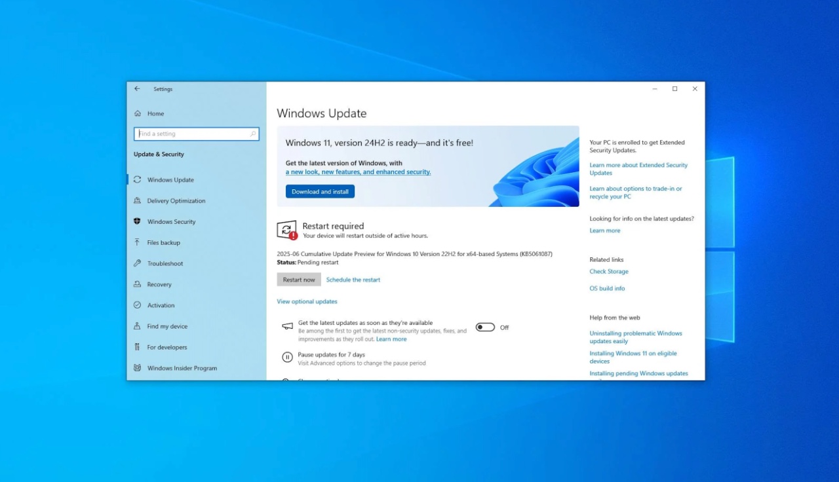The height and width of the screenshot is (482, 839).
Task: Click the Home house icon
Action: tap(138, 113)
